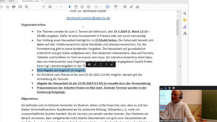Select the highlight pen in toolbar
The height and width of the screenshot is (122, 217).
tap(131, 7)
